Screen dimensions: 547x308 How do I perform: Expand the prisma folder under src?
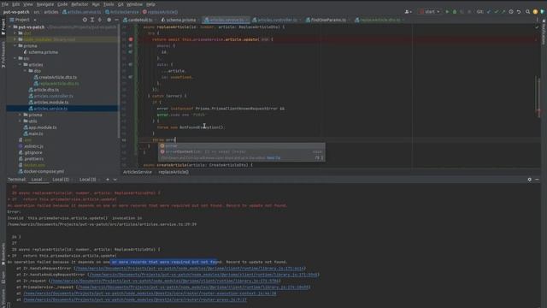coord(21,115)
